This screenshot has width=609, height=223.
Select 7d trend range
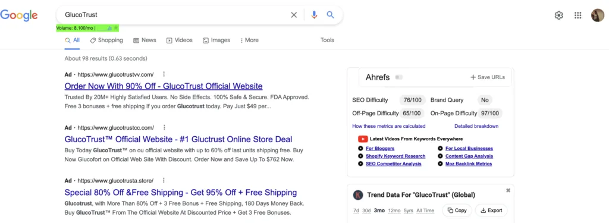click(356, 211)
